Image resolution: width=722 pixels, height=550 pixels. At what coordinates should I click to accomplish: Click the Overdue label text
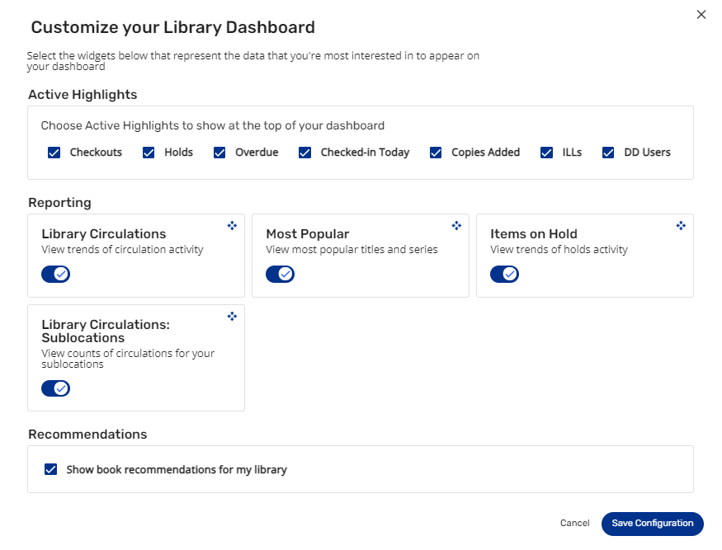pyautogui.click(x=257, y=153)
